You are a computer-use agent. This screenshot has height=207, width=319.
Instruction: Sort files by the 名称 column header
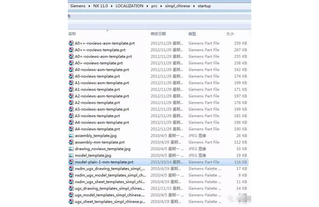click(72, 34)
